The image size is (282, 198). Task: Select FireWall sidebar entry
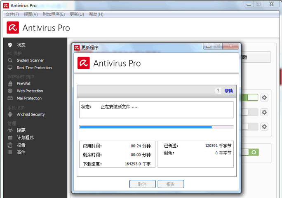(23, 83)
